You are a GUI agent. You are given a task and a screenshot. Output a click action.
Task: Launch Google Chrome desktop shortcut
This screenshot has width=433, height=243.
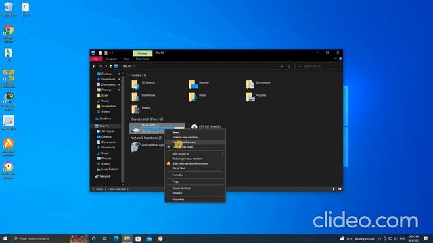tap(9, 34)
